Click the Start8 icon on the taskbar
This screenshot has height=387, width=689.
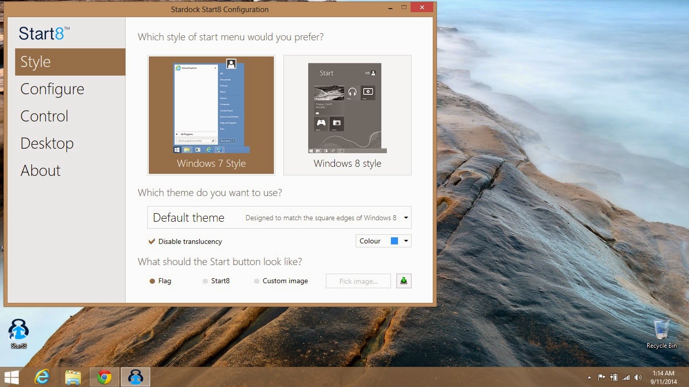(136, 377)
